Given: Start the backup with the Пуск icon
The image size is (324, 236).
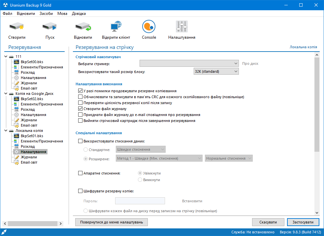Looking at the screenshot, I should point(49,26).
